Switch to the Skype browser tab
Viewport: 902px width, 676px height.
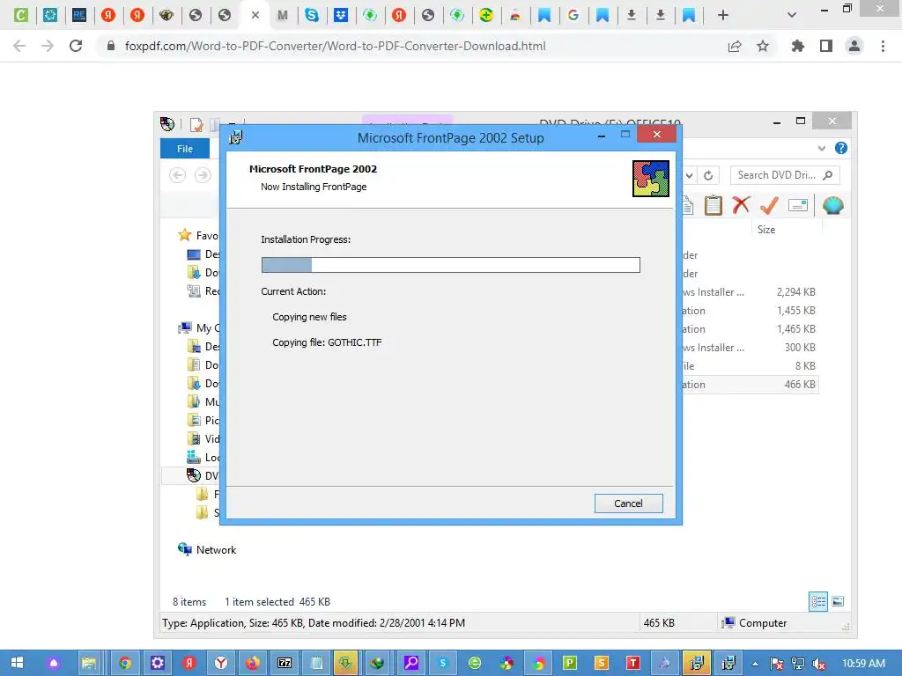[x=312, y=15]
